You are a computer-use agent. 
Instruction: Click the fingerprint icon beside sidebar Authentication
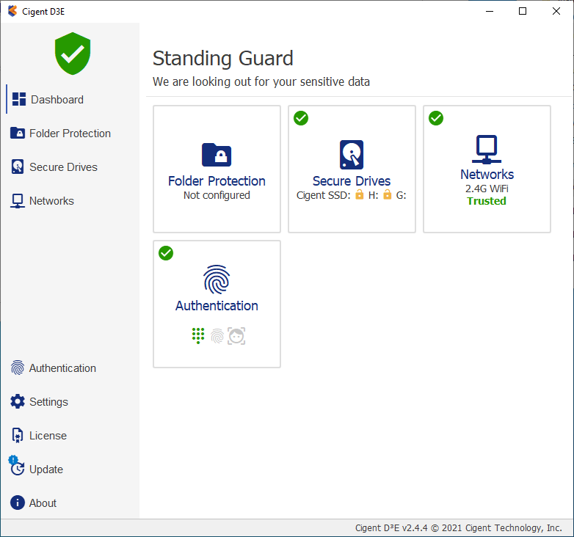tap(18, 368)
